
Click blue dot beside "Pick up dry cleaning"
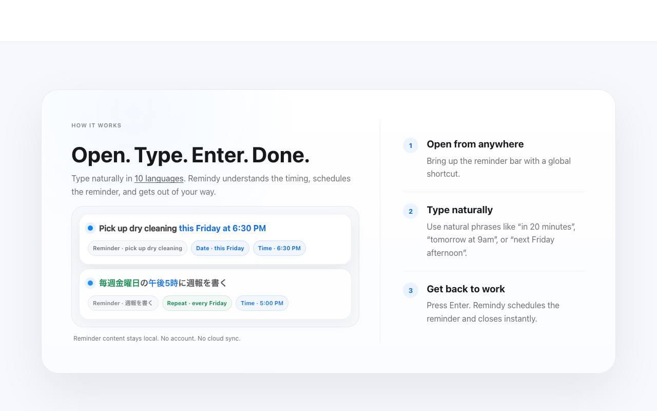[x=90, y=228]
